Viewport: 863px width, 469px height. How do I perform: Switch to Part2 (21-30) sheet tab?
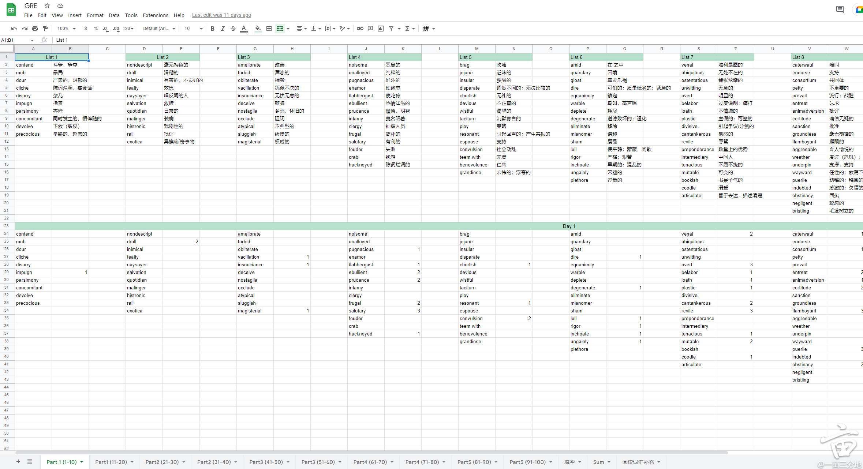162,462
